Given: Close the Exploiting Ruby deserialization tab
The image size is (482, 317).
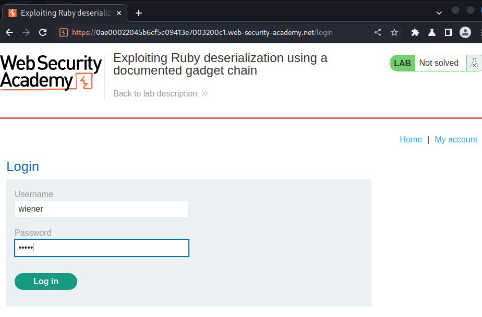Looking at the screenshot, I should [119, 13].
